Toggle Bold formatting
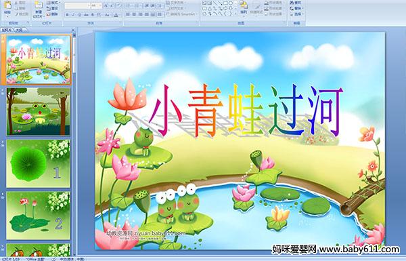406x261 pixels. click(67, 15)
